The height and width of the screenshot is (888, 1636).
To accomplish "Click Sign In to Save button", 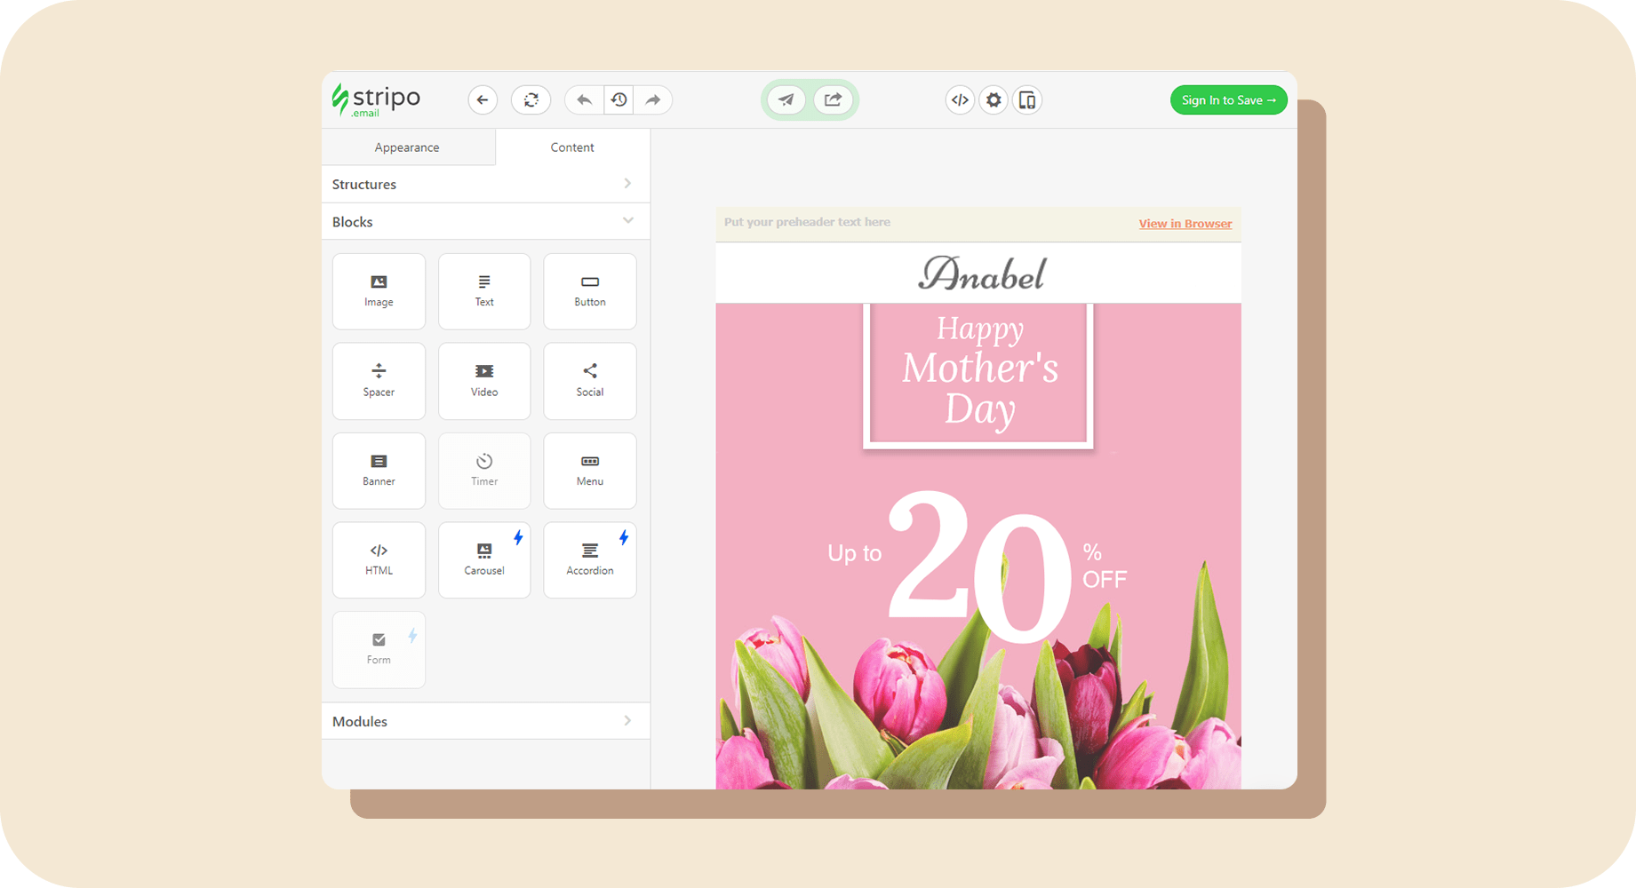I will click(1228, 100).
